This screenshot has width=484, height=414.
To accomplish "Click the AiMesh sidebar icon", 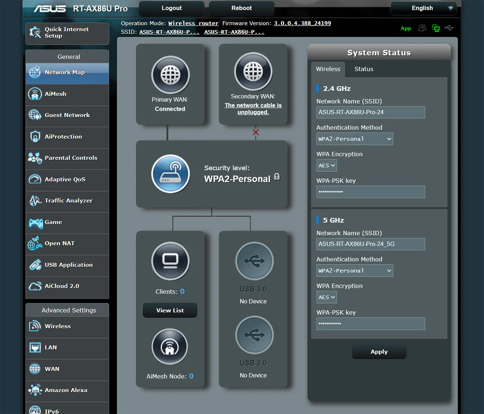I will (x=35, y=93).
